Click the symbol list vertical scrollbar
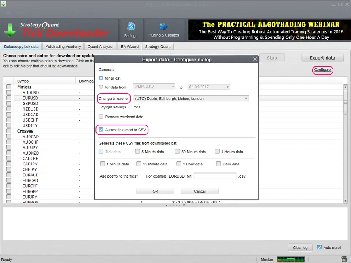Viewport: 351px width, 263px height. pos(346,102)
